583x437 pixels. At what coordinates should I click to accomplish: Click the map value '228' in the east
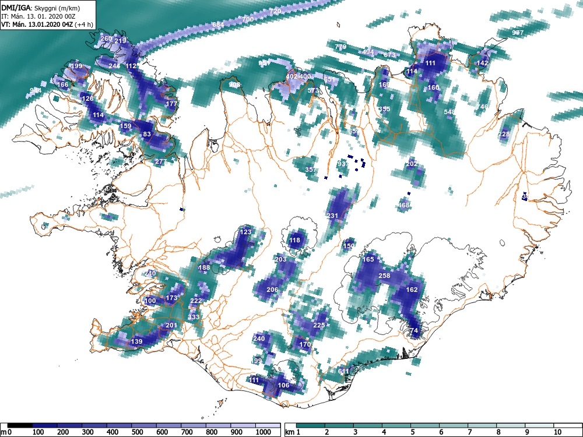click(x=504, y=134)
